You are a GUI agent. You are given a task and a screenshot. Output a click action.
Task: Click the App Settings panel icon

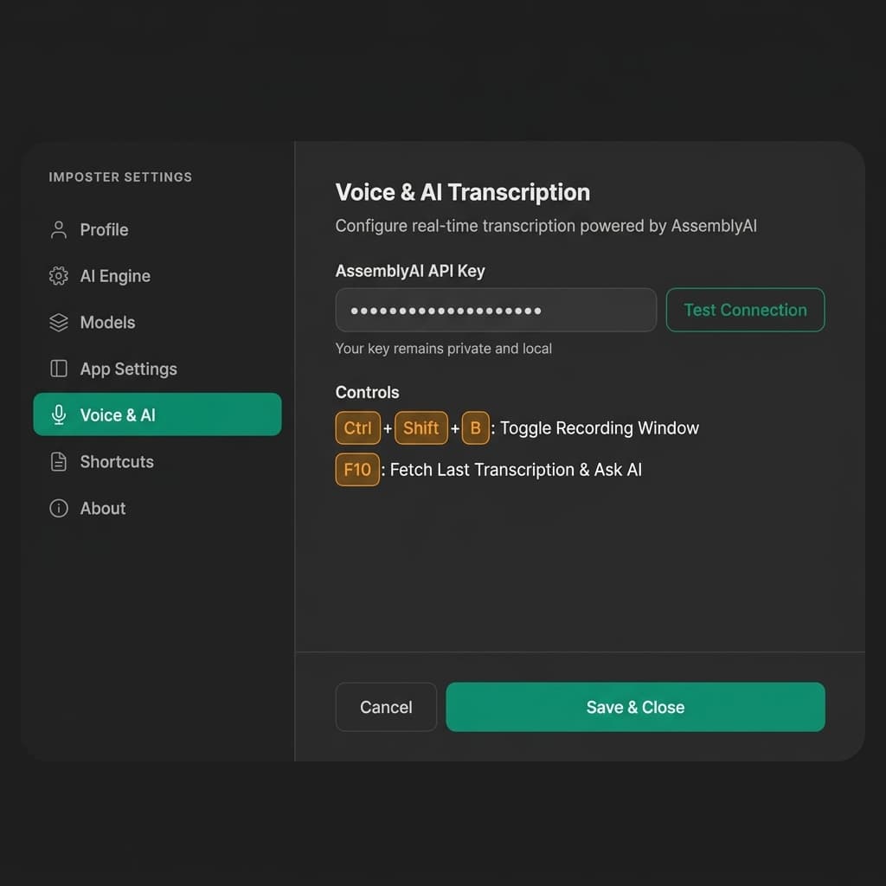point(58,369)
